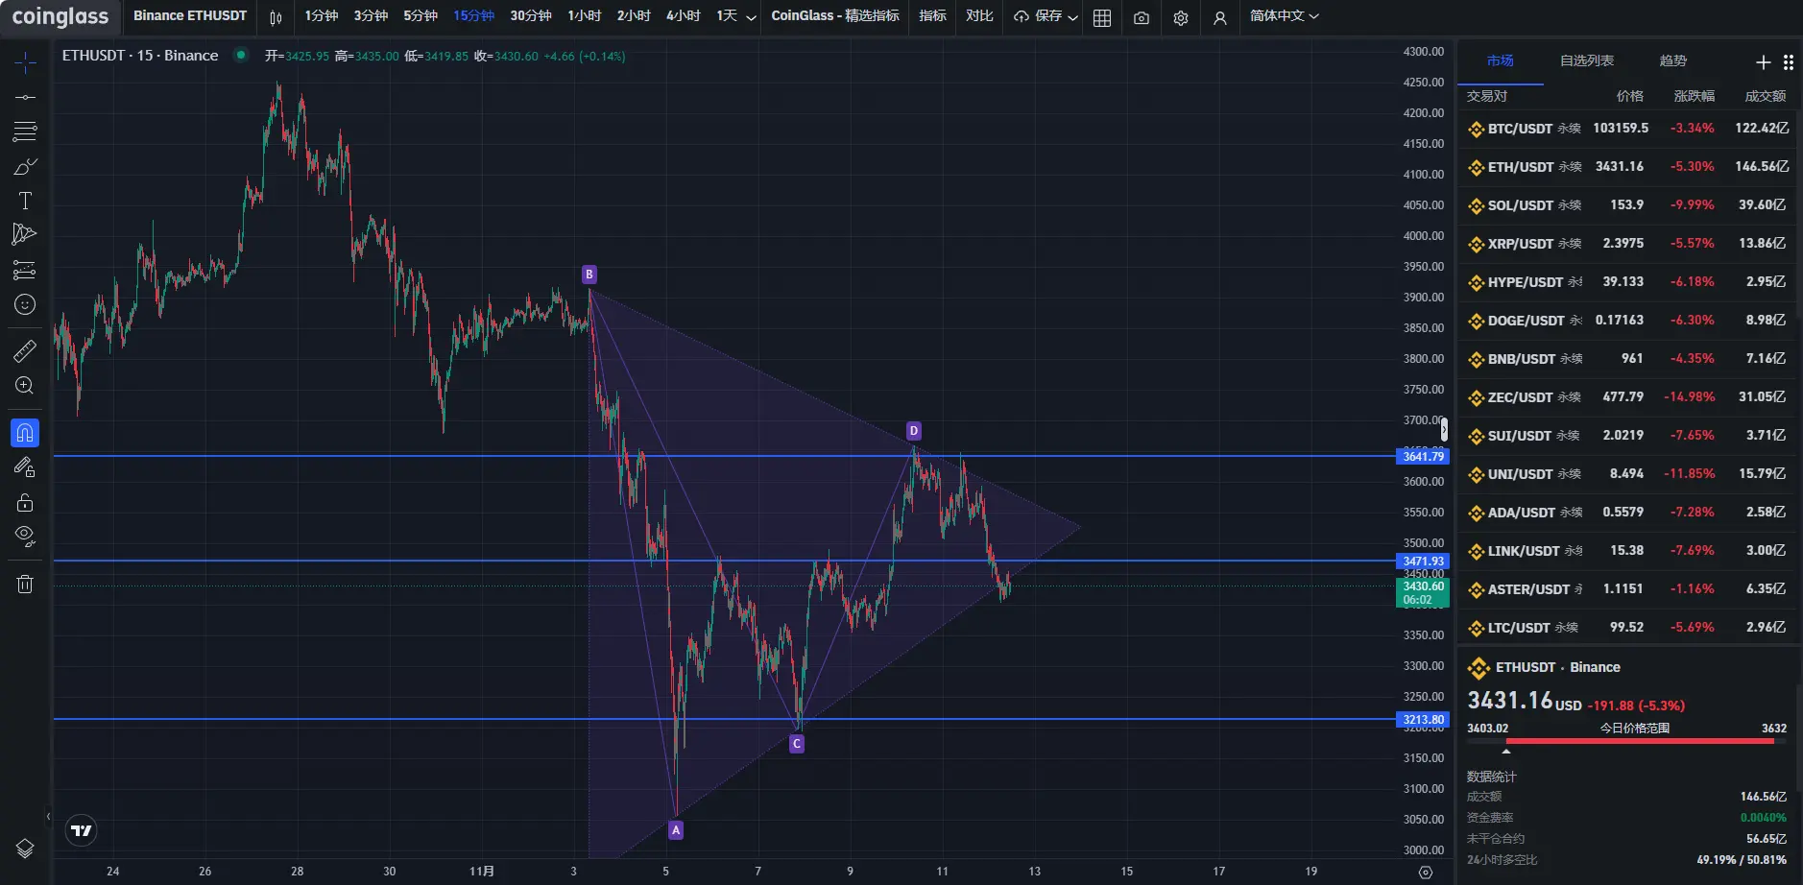Select HYPE/USDT in the market list
Viewport: 1803px width, 885px height.
(1627, 282)
